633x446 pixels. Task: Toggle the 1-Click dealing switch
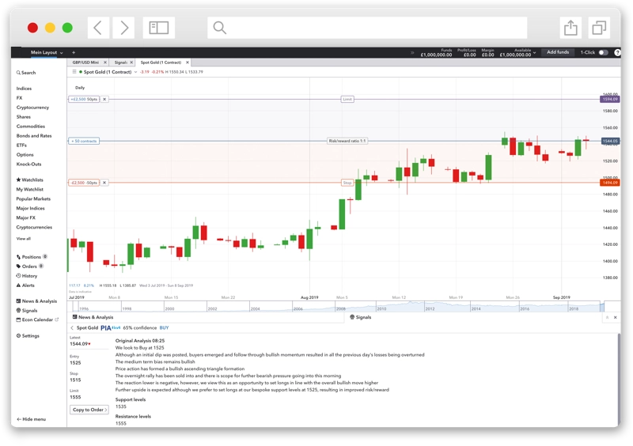[x=603, y=52]
